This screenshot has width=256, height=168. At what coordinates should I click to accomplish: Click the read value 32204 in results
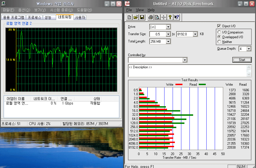click(245, 115)
